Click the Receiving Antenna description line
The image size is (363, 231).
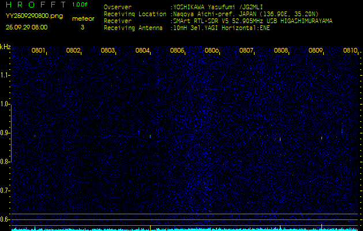click(x=187, y=28)
